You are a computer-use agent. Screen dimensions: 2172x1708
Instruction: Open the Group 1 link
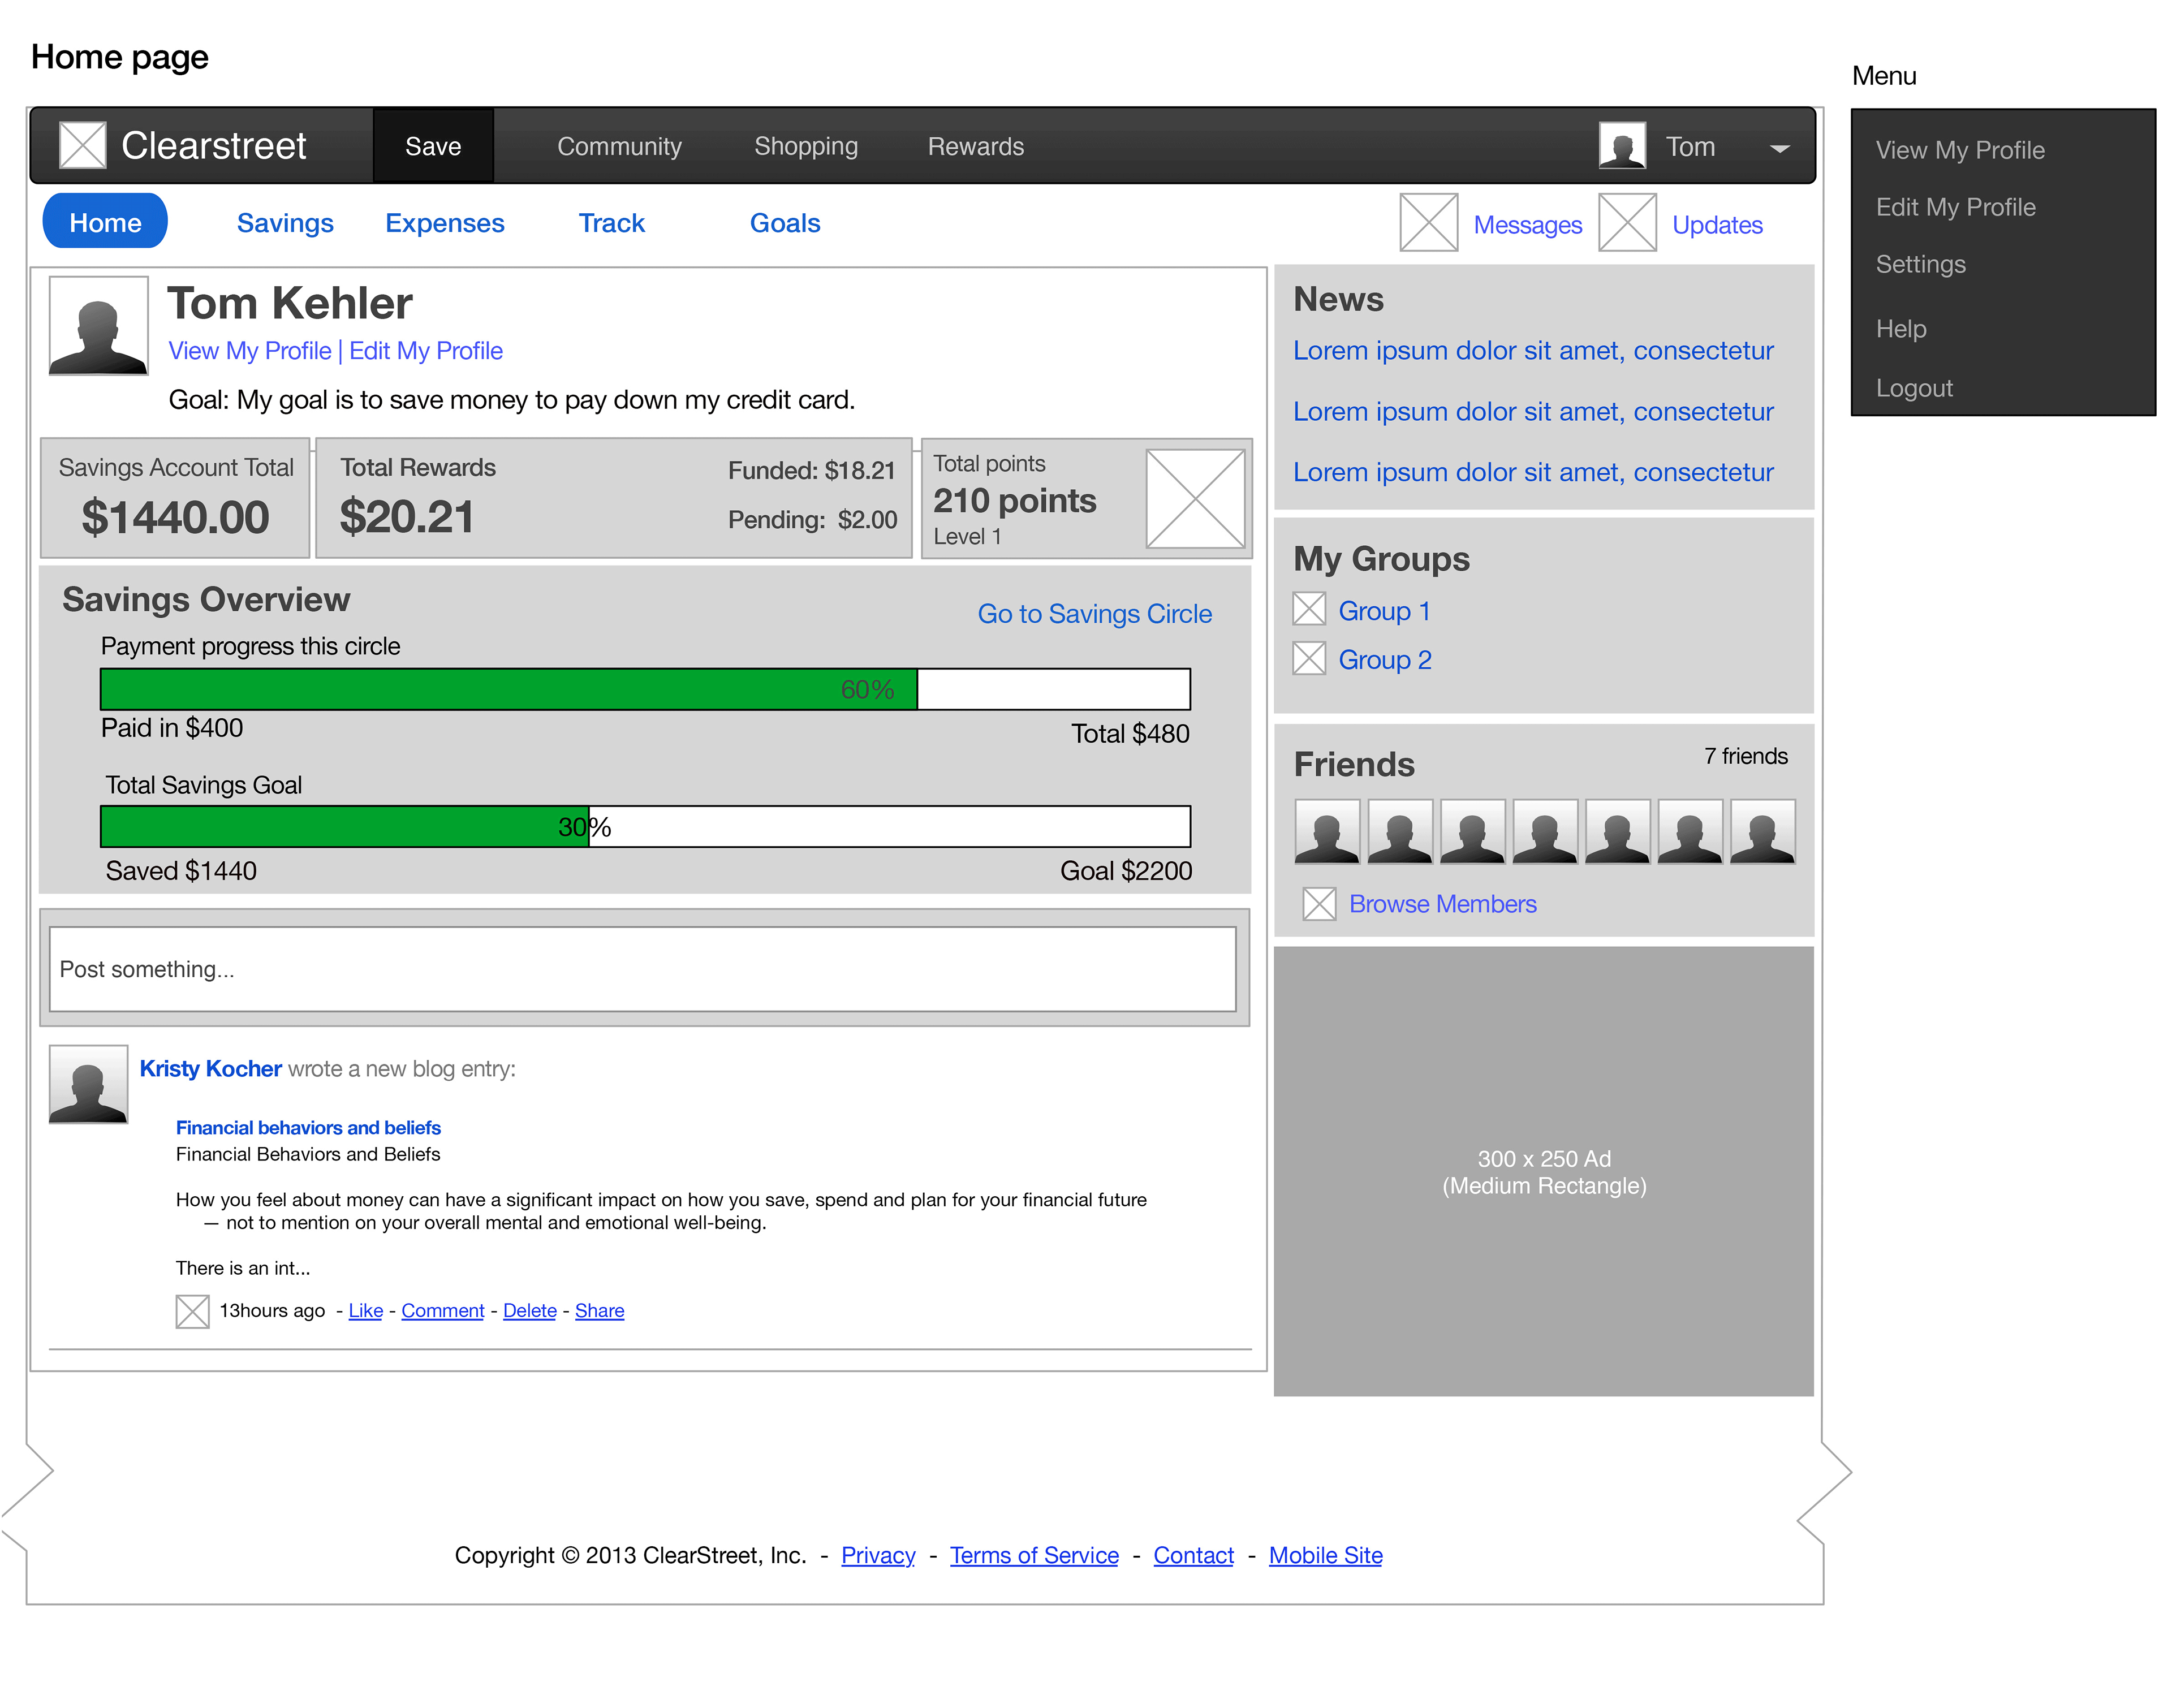click(1385, 611)
